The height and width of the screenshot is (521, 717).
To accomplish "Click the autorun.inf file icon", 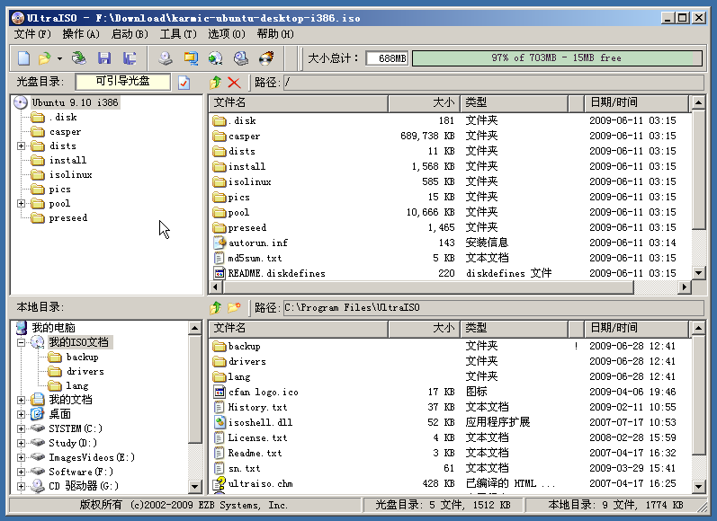I will (x=220, y=243).
